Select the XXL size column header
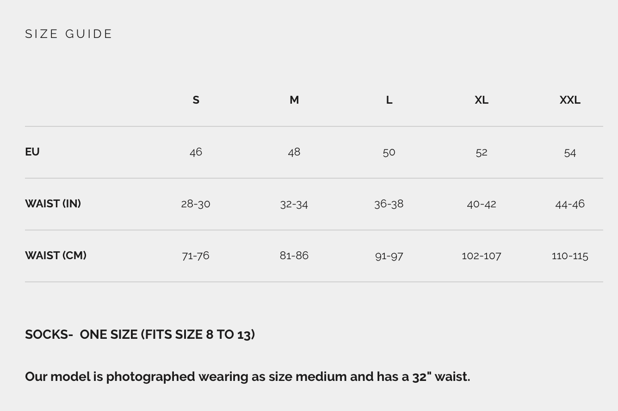The image size is (618, 411). (570, 100)
